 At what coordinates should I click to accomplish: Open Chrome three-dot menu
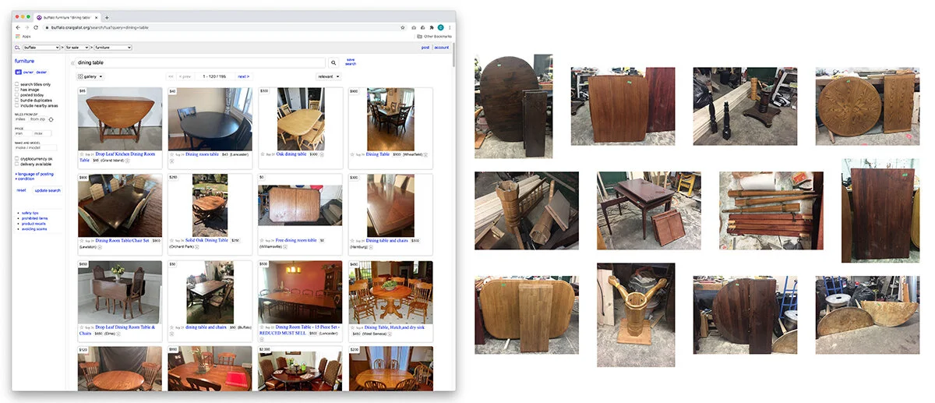[450, 27]
